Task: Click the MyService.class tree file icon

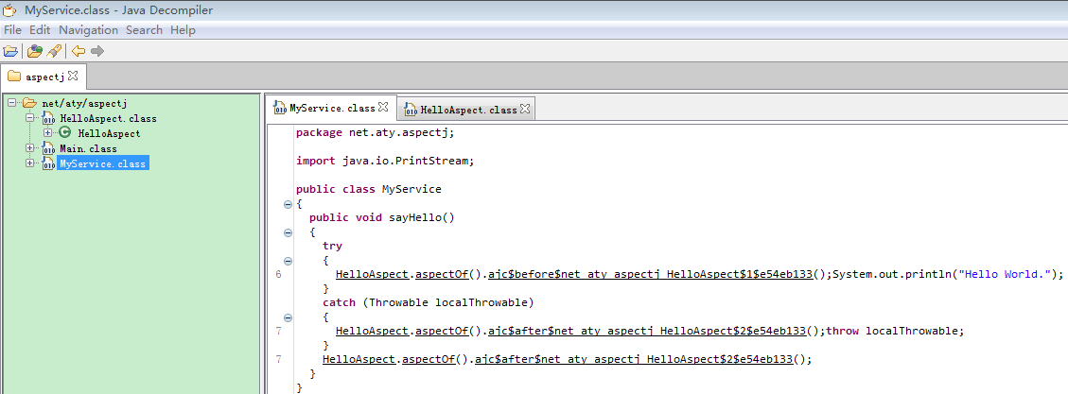Action: (x=48, y=164)
